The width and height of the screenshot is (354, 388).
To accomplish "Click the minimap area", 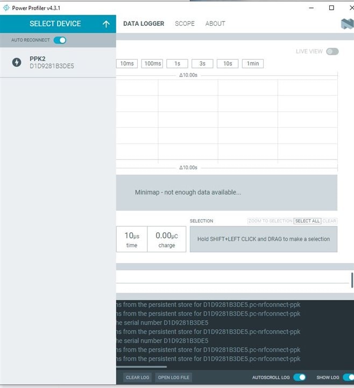I will (226, 192).
